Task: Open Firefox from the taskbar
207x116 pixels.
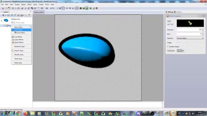Action: pos(25,113)
